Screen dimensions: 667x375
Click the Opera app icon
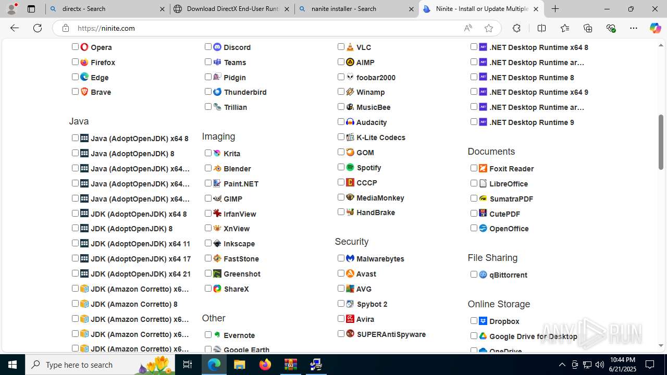[84, 47]
